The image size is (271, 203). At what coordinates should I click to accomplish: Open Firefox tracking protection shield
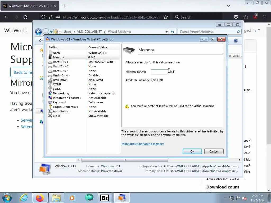coord(43,17)
